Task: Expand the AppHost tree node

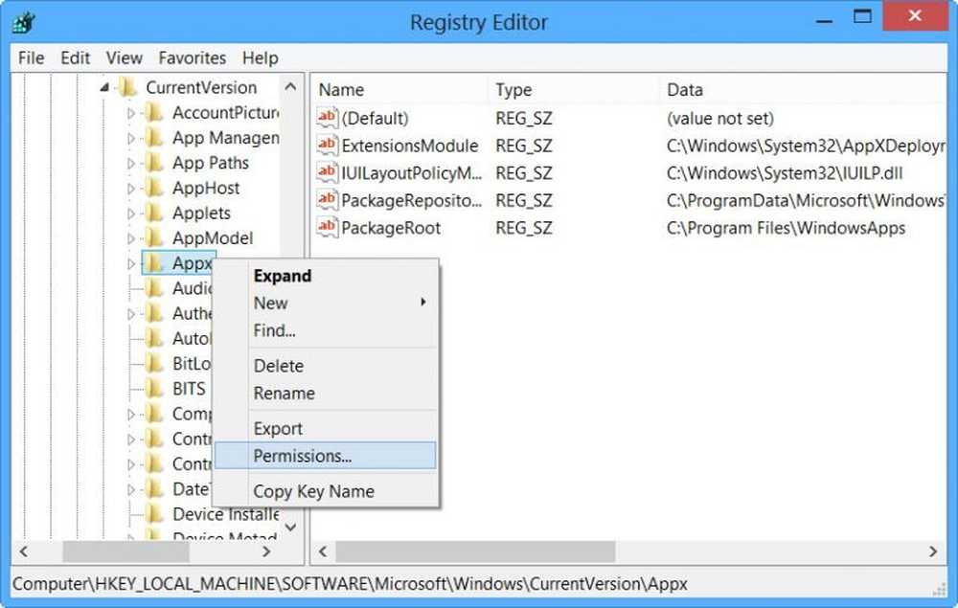Action: coord(130,188)
